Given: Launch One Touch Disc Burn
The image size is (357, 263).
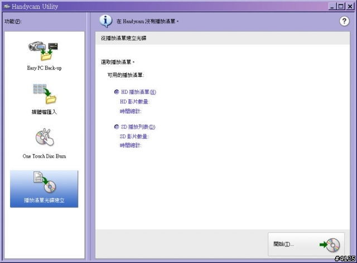Looking at the screenshot, I should [x=44, y=143].
